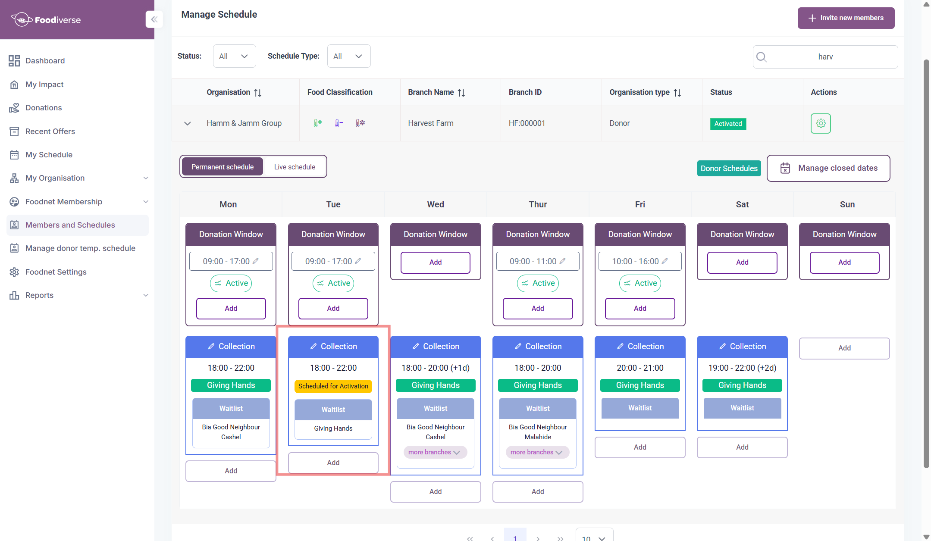The height and width of the screenshot is (541, 931).
Task: Toggle Tuesday donation window Active status
Action: [333, 283]
